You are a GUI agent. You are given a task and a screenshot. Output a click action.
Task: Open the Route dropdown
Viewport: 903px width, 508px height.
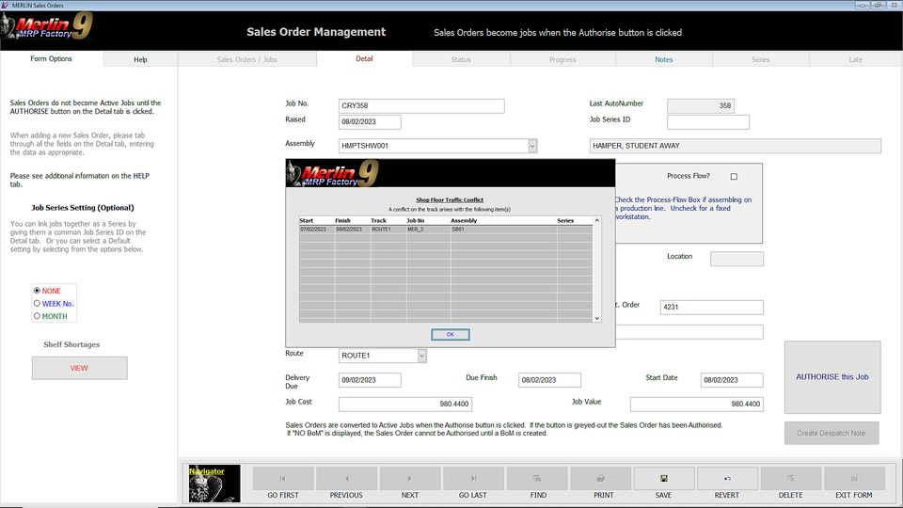tap(421, 356)
